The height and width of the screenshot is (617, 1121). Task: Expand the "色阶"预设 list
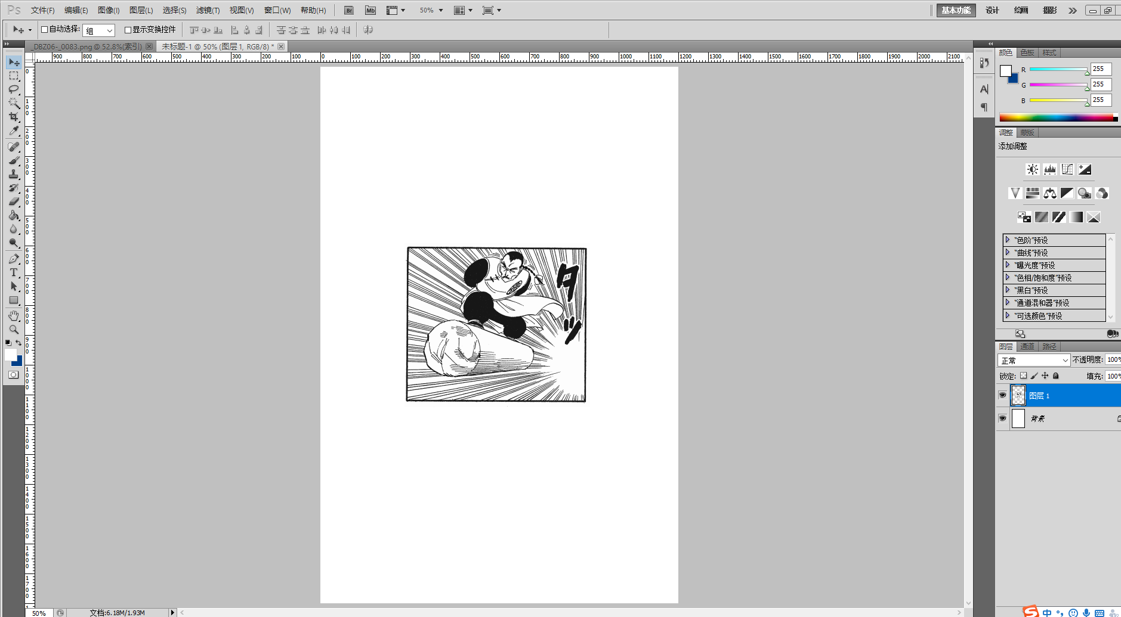click(1008, 240)
